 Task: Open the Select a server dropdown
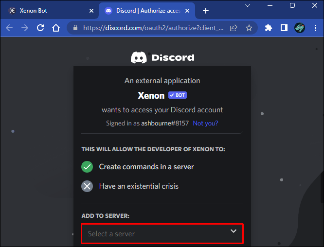coord(162,233)
